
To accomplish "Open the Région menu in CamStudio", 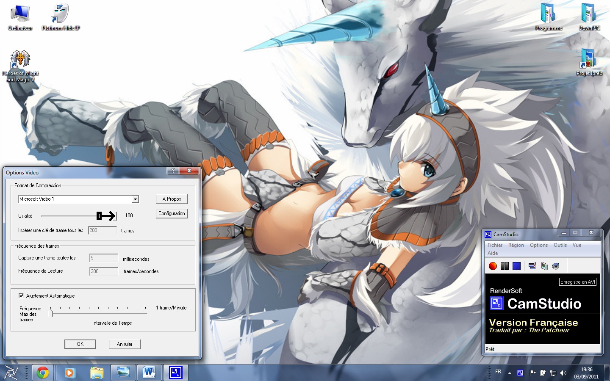I will click(x=516, y=245).
